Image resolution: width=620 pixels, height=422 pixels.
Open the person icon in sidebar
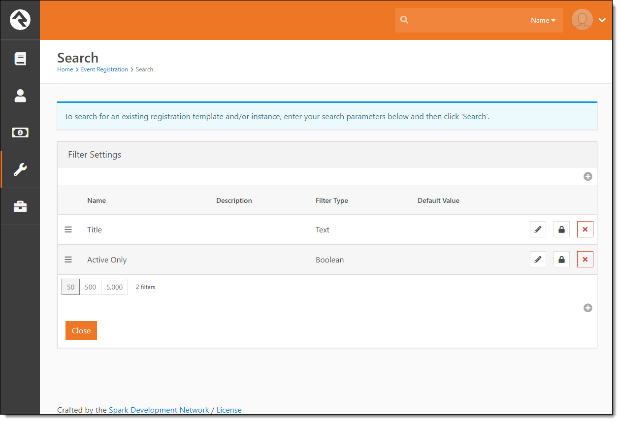pos(20,96)
